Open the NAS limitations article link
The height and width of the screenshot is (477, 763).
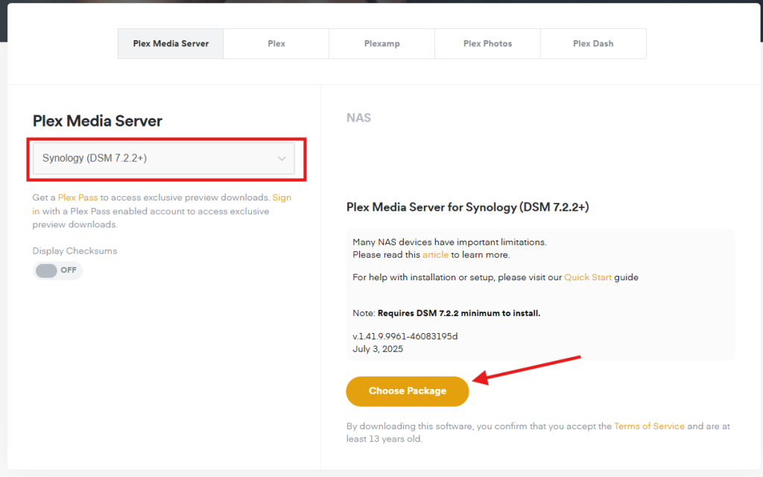(x=435, y=255)
